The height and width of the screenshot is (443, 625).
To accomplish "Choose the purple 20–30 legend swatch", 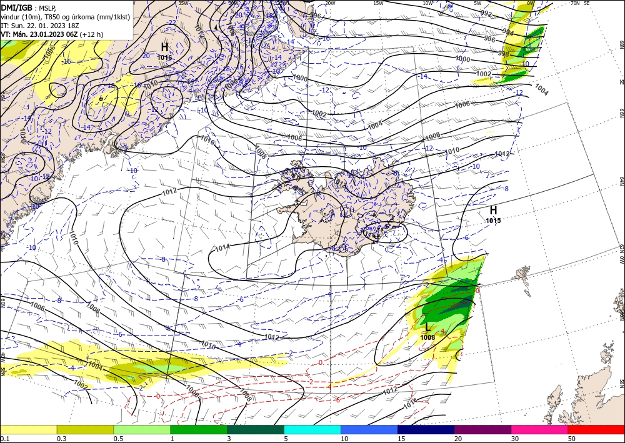I will [482, 429].
